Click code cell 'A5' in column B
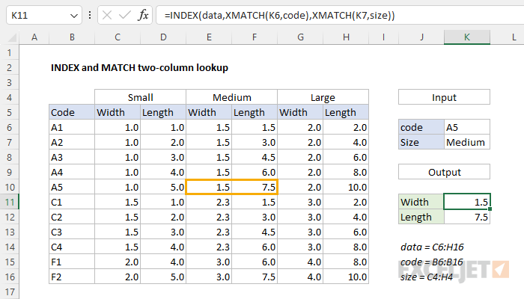The width and height of the screenshot is (524, 299). tap(72, 187)
